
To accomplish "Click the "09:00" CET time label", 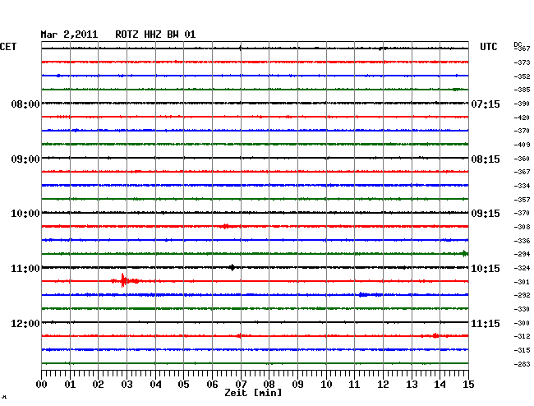I will 25,159.
